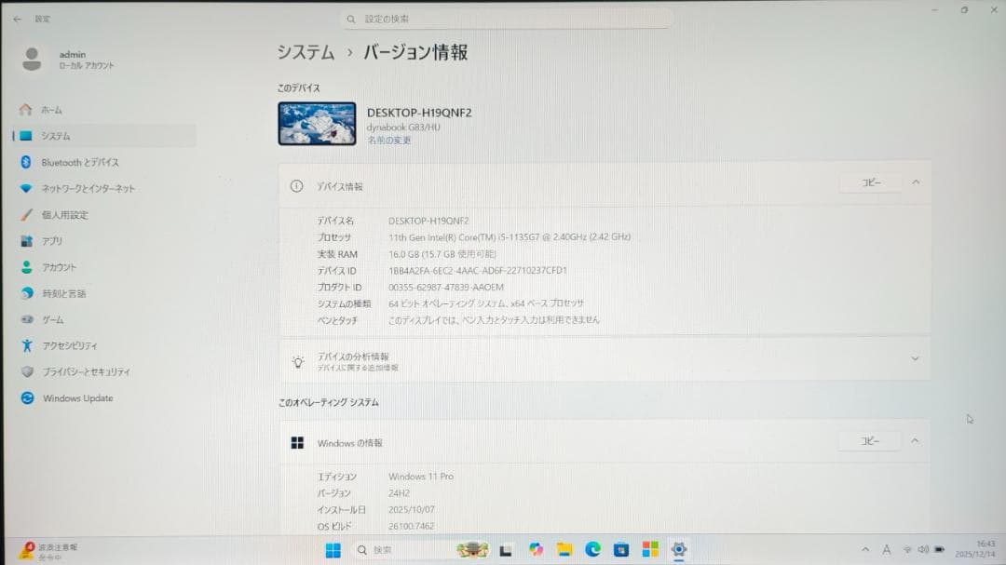
Task: Select the Windows Update icon in the sidebar
Action: pos(28,398)
